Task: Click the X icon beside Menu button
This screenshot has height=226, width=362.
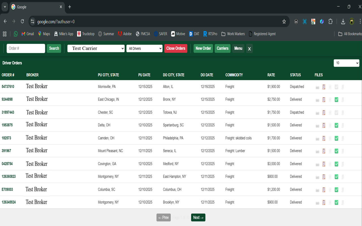Action: click(249, 49)
